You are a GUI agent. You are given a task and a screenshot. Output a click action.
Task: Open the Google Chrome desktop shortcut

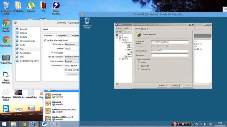tap(6, 25)
